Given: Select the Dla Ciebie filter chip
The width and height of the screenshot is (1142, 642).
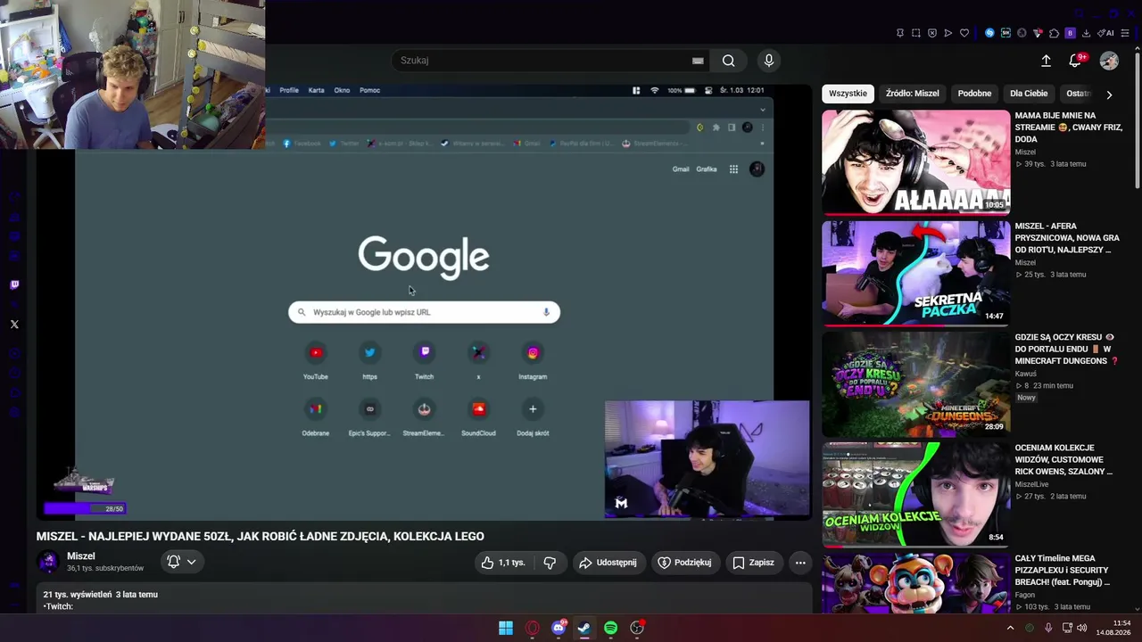Looking at the screenshot, I should tap(1029, 94).
